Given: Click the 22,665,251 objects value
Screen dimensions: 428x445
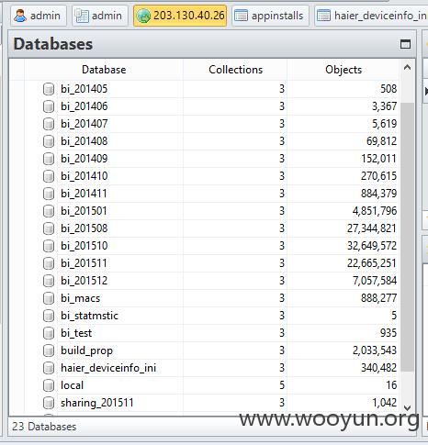Looking at the screenshot, I should [372, 263].
